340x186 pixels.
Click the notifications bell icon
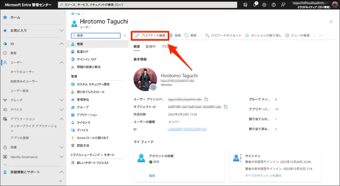click(x=255, y=5)
